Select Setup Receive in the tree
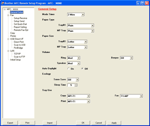The width and height of the screenshot is (150, 126). [x=20, y=18]
